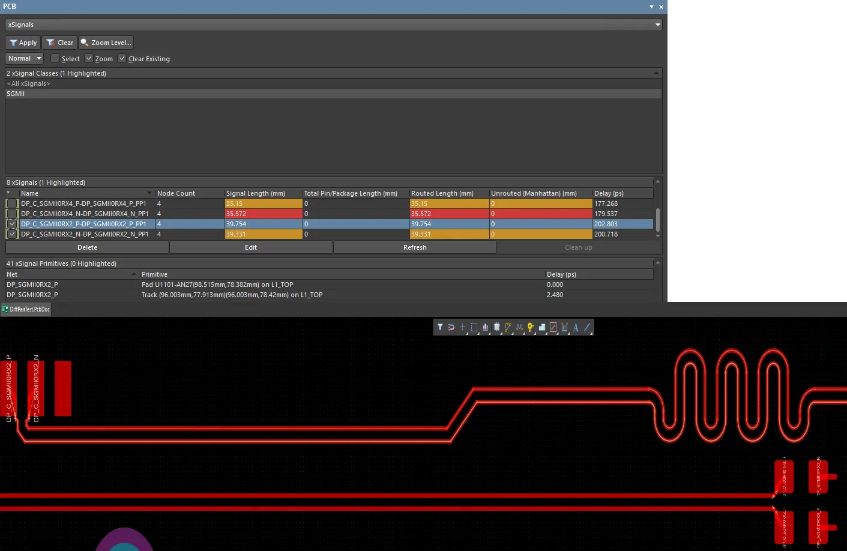Select the interactive length tuning tool

coord(520,327)
